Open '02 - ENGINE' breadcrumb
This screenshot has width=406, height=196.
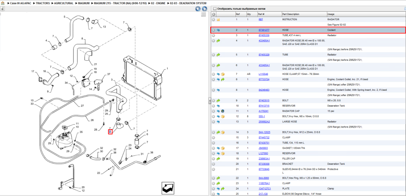pyautogui.click(x=158, y=3)
